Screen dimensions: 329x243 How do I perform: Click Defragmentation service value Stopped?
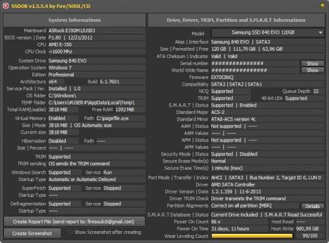tap(112, 203)
